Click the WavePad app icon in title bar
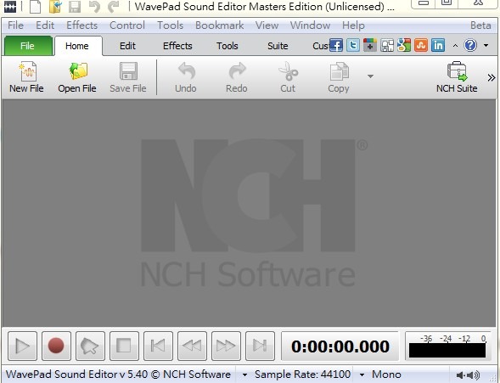This screenshot has width=500, height=383. point(10,7)
